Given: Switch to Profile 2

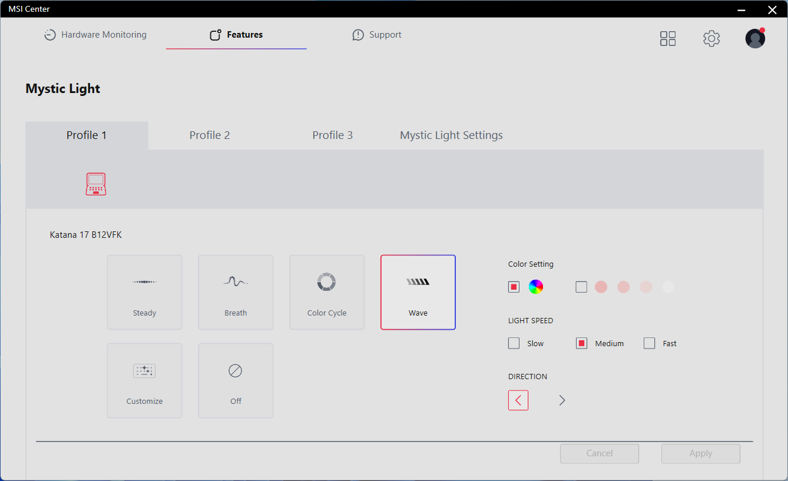Looking at the screenshot, I should coord(210,135).
